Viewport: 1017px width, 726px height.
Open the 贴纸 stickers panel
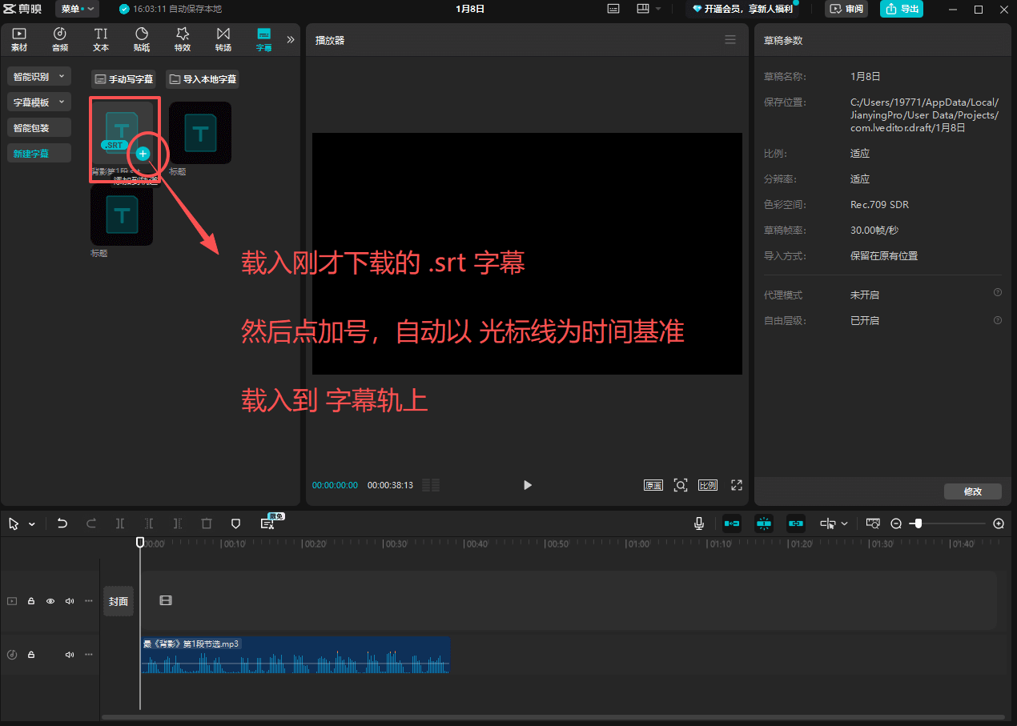pos(142,39)
